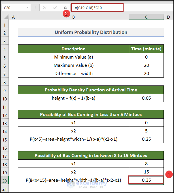
Task: Select x2 label in row 14
Action: 73,131
